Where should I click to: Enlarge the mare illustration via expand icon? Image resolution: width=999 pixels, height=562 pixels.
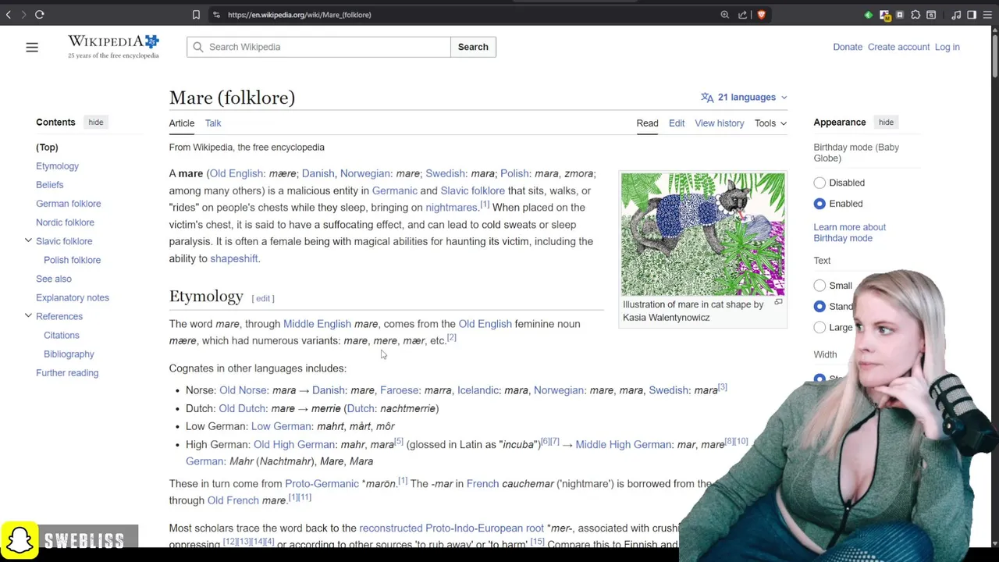coord(778,302)
